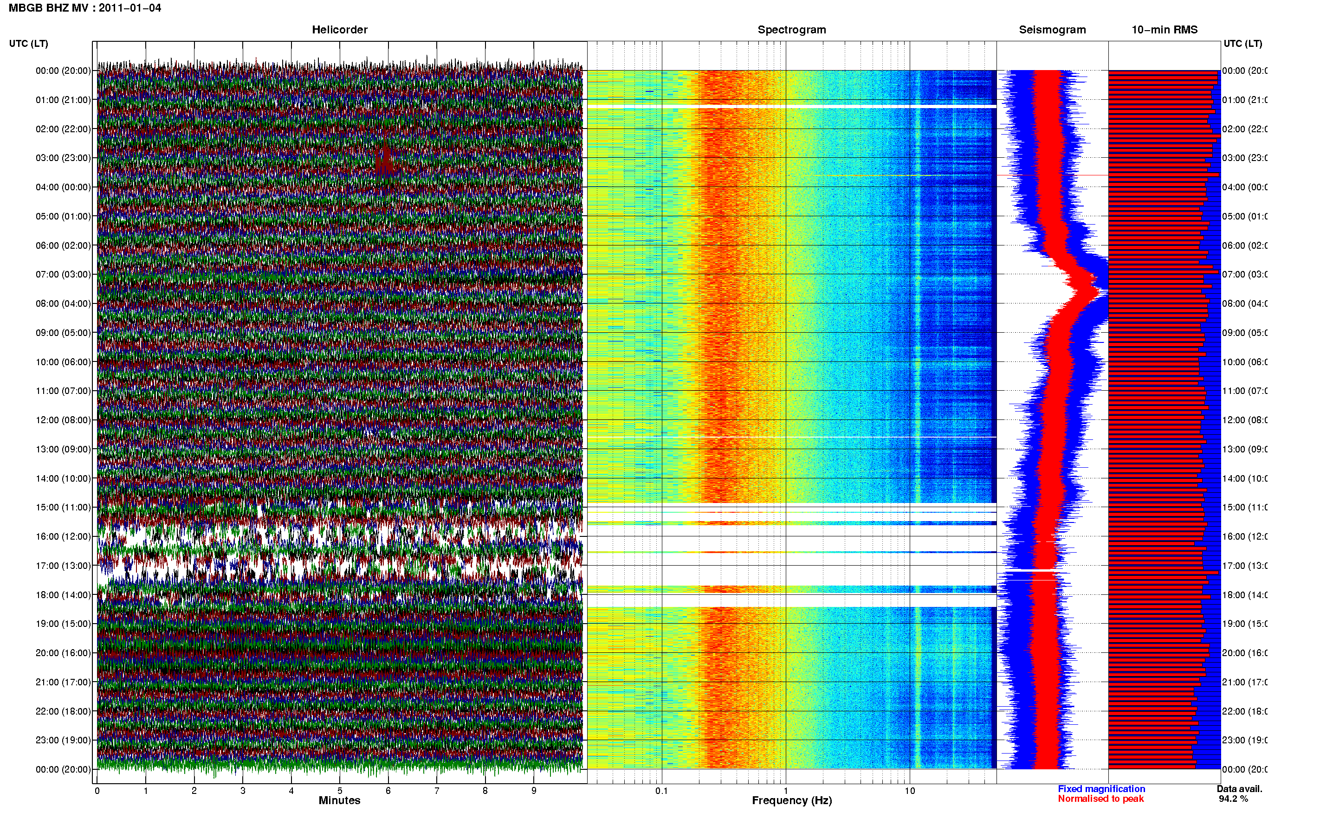
Task: Click the 'Seismogram' panel heading
Action: tap(1052, 30)
